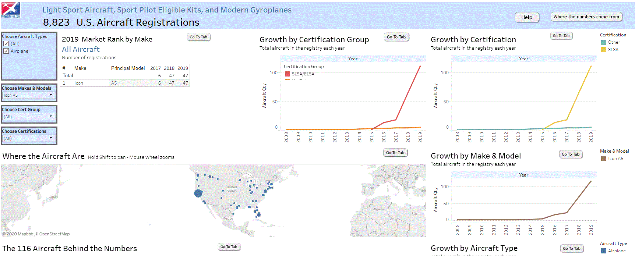Go to tab for Growth by Make & Model
Screen dimensions: 635x256
point(570,154)
